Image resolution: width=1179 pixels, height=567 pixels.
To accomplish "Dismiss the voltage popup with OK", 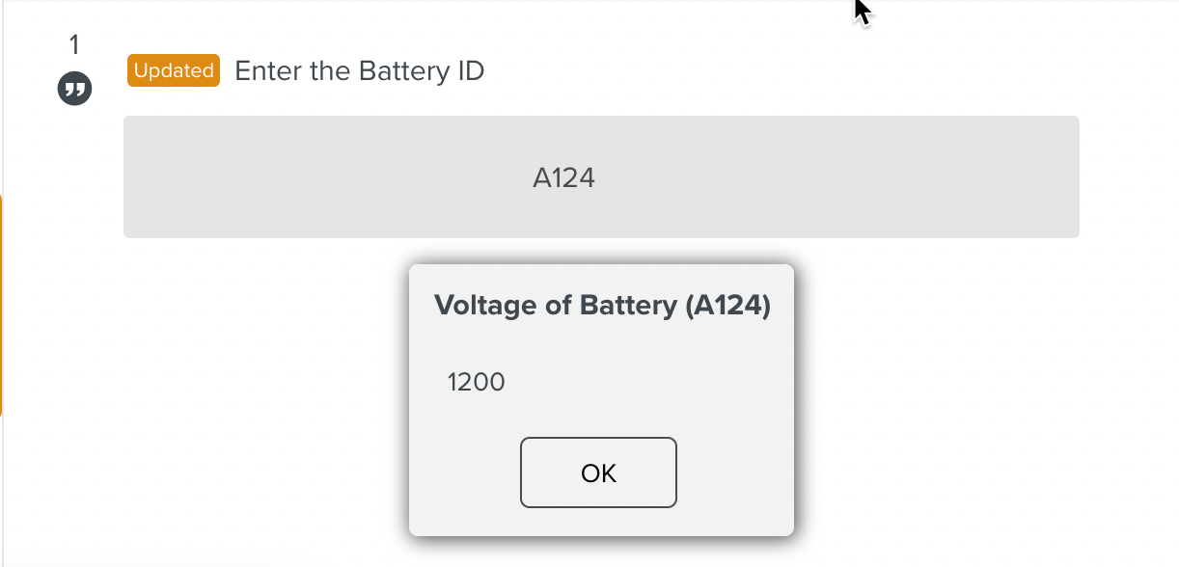I will coord(598,472).
